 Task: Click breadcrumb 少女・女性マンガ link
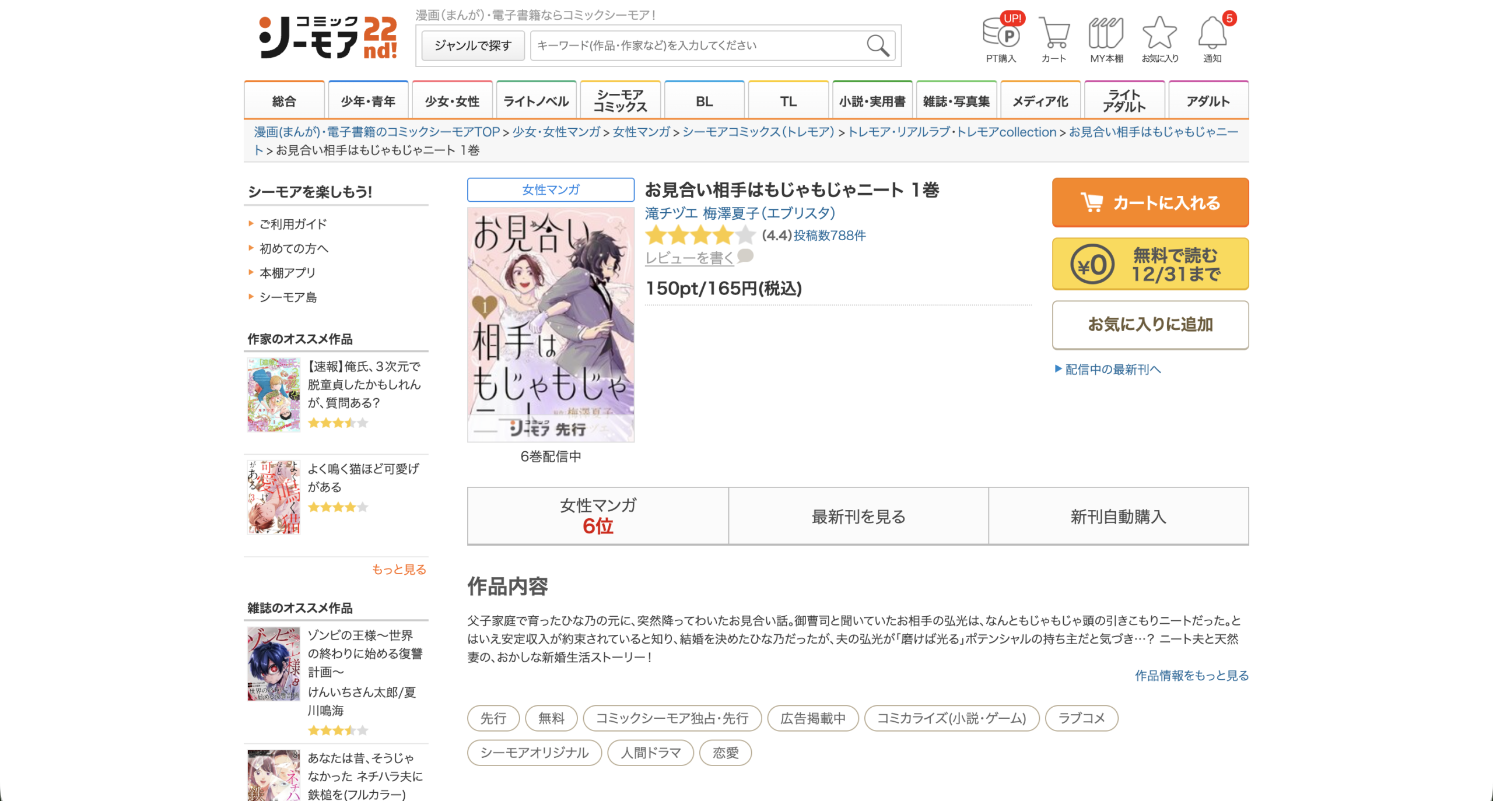(x=556, y=132)
